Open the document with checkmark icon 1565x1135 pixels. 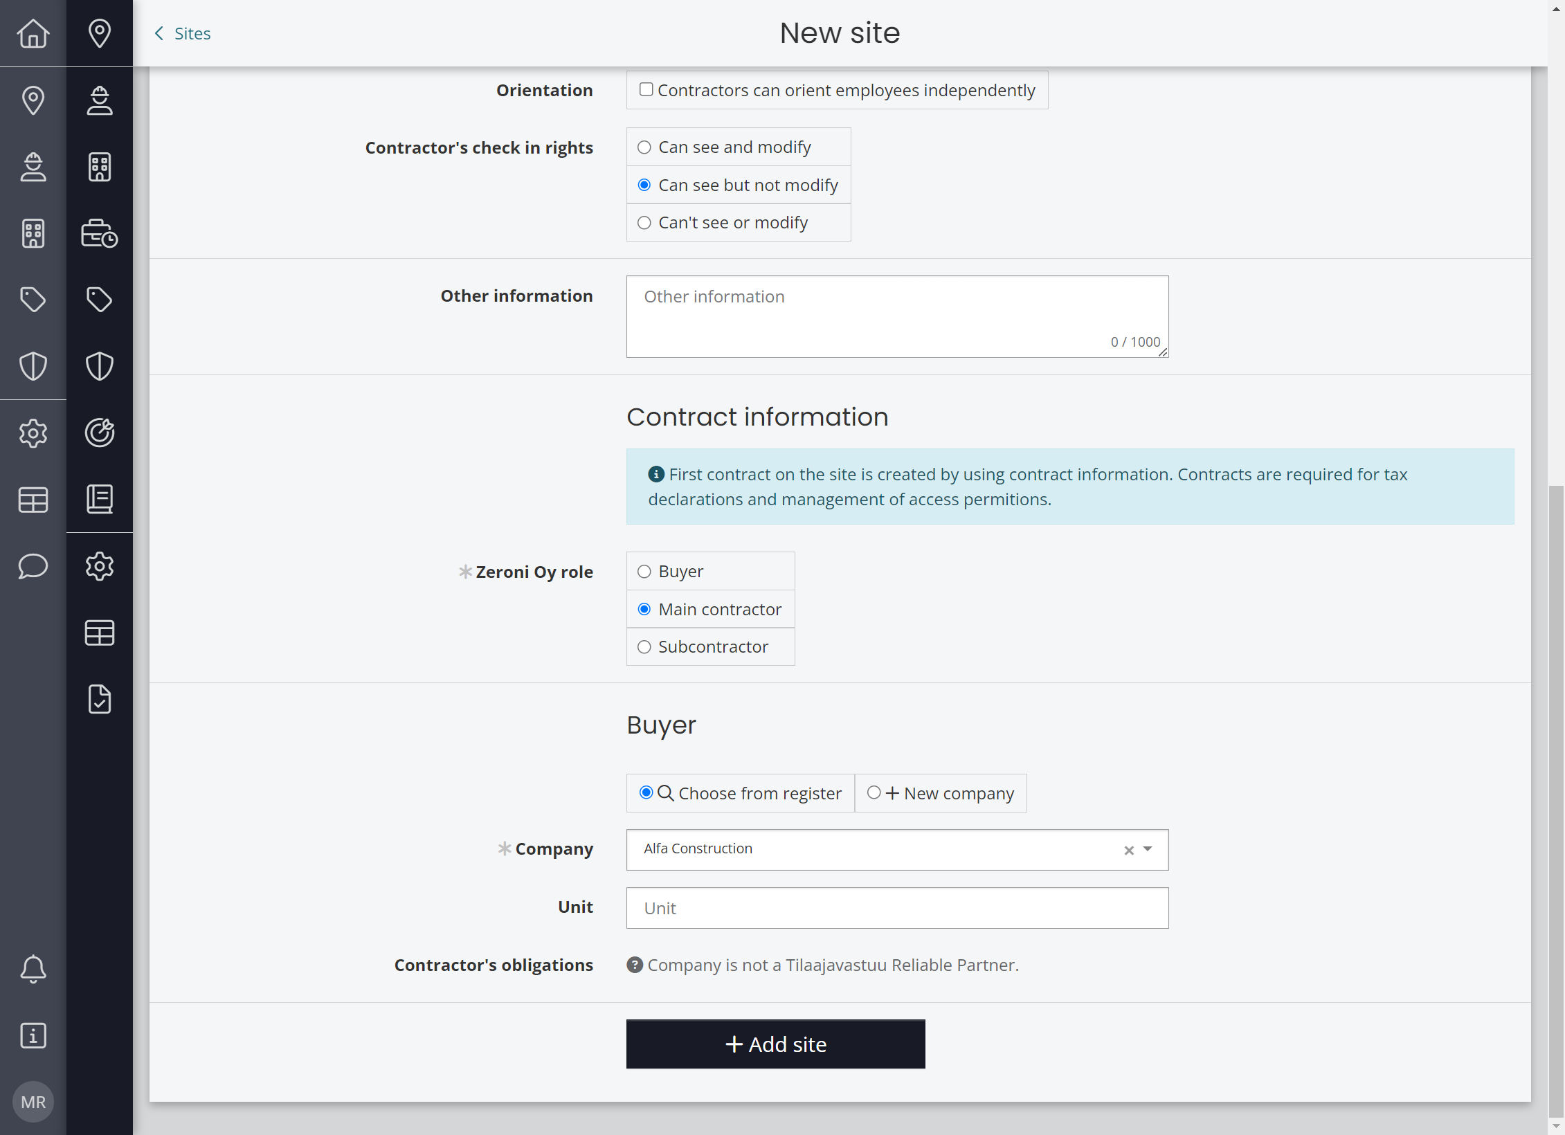click(100, 699)
